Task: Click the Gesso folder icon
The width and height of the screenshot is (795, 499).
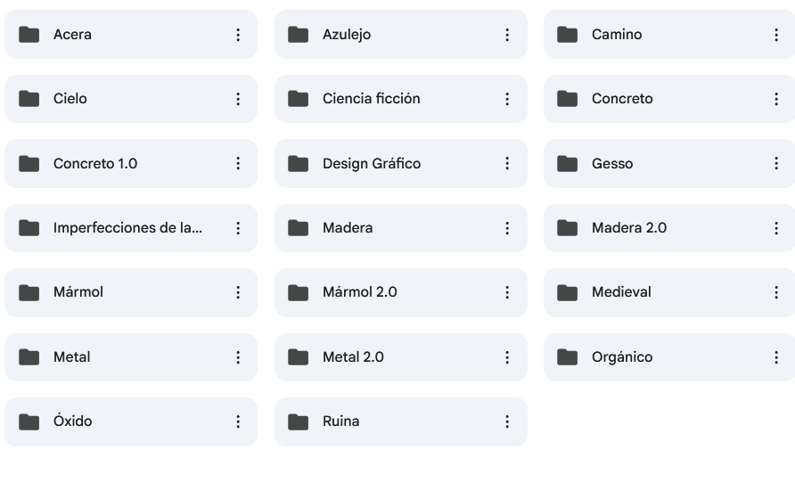Action: (568, 164)
